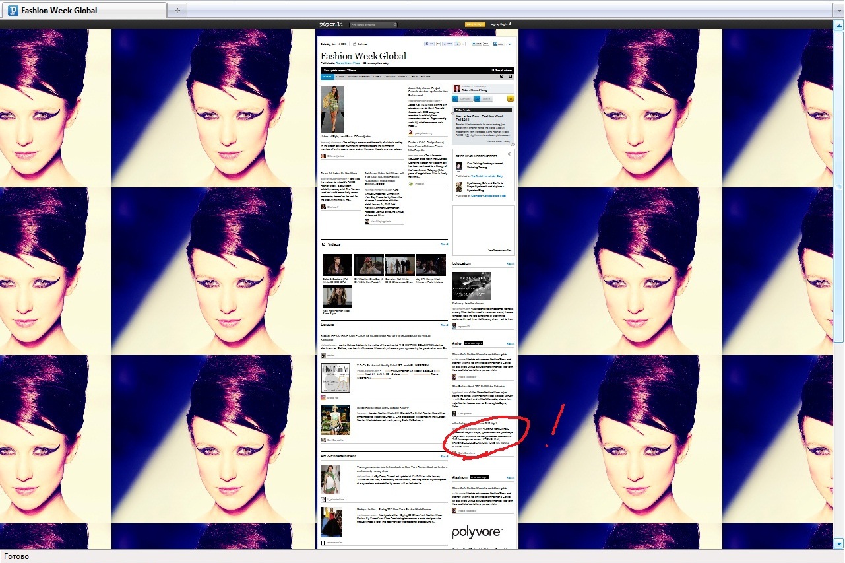Select the Fashion Week Global browser tab

(83, 11)
